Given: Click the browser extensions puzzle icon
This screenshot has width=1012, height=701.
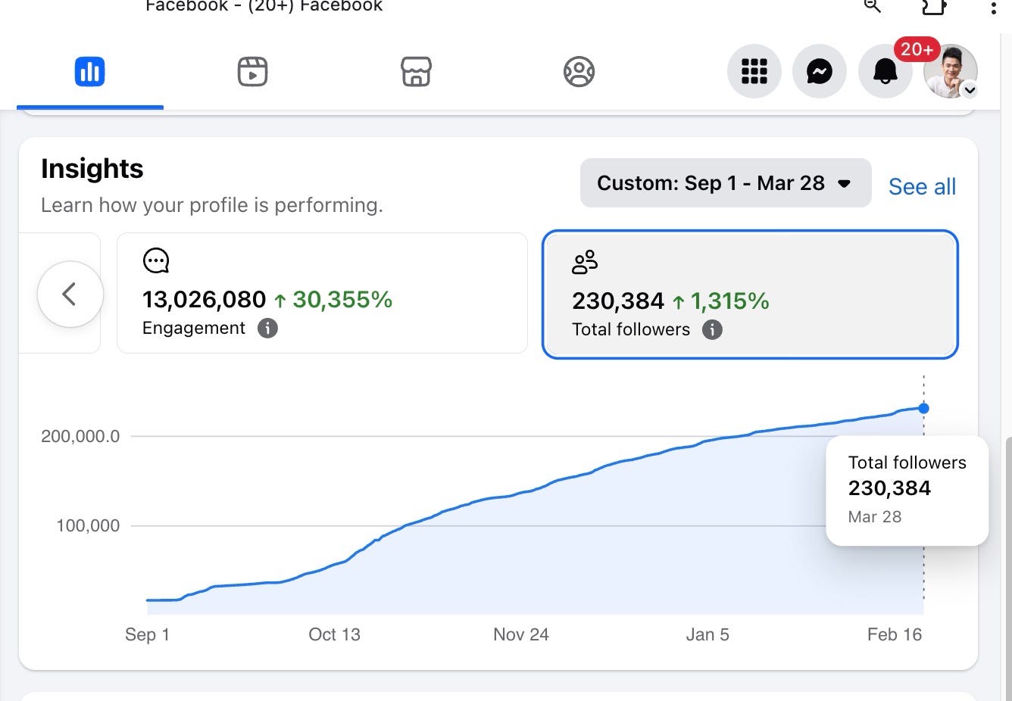Looking at the screenshot, I should tap(934, 6).
